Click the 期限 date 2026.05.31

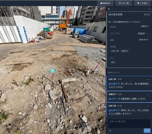143,40
